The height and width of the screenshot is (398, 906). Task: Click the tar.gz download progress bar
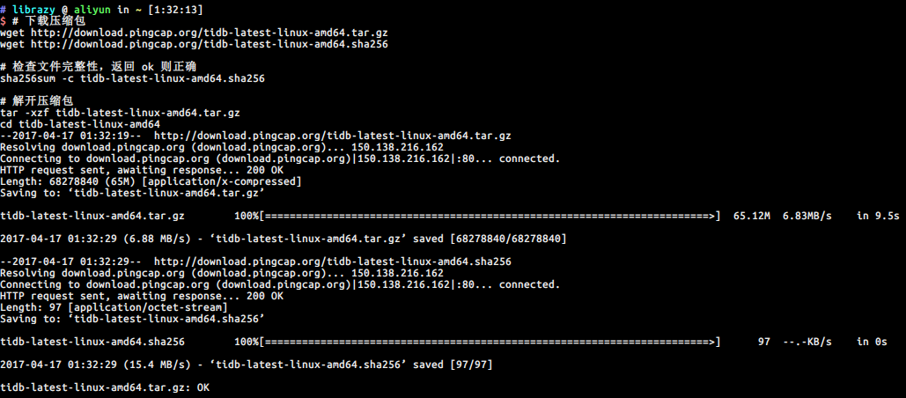(x=490, y=216)
